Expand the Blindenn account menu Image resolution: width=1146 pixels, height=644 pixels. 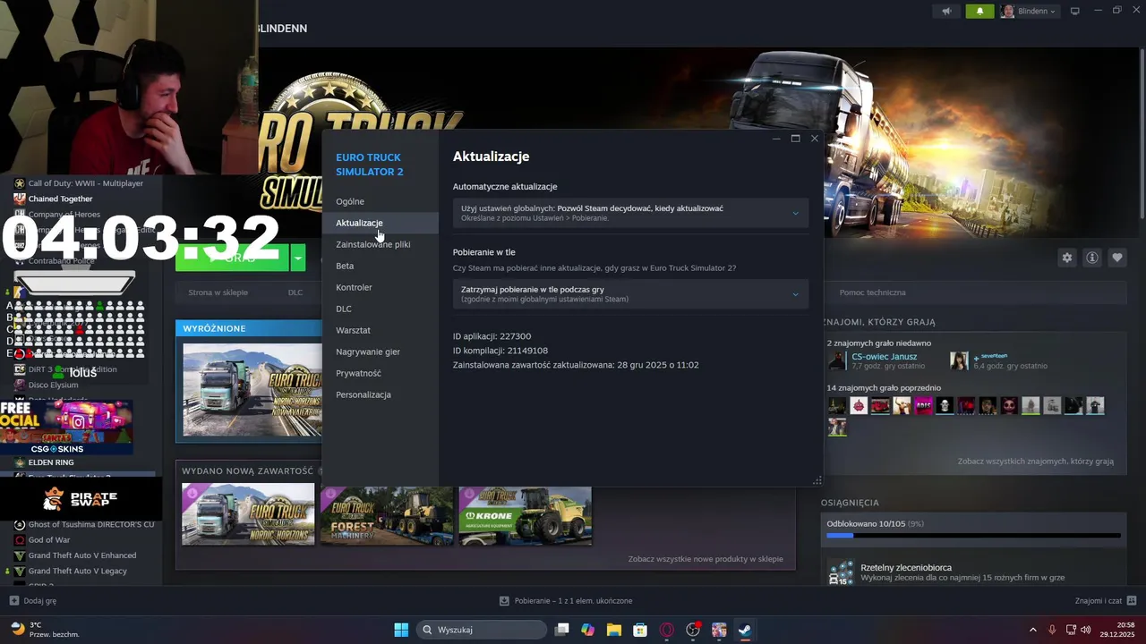1029,12
